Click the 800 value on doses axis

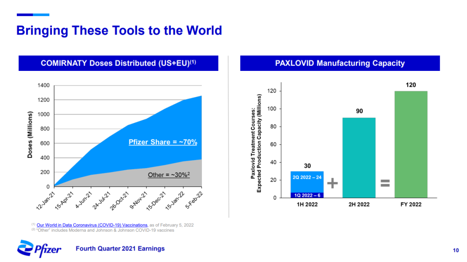pos(45,129)
